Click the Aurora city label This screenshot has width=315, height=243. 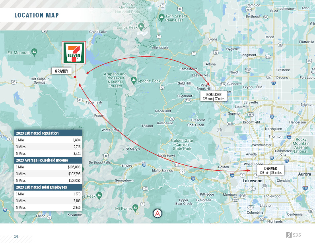(305, 174)
